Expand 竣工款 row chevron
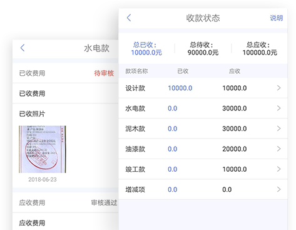This screenshot has height=230, width=296. (x=279, y=169)
